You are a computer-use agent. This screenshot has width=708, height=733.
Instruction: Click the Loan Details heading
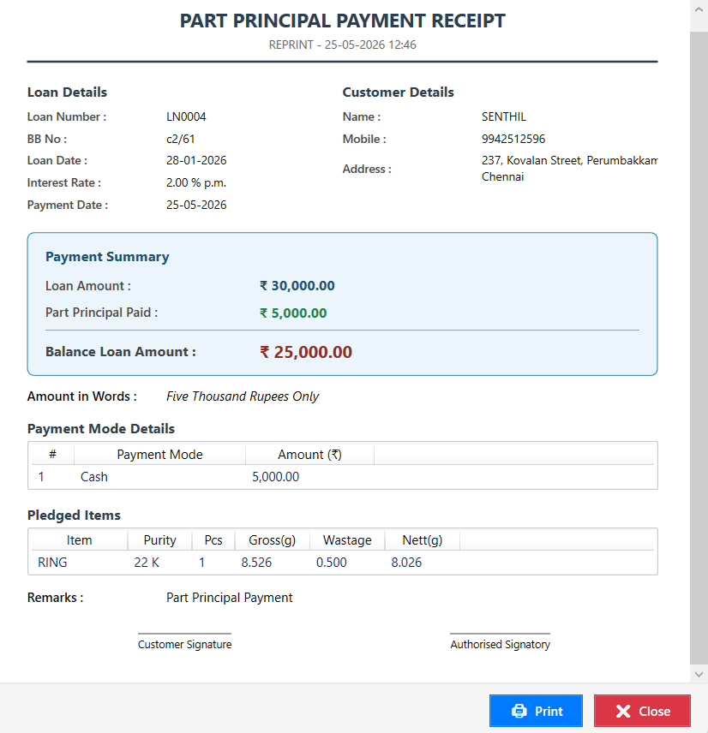(x=67, y=92)
